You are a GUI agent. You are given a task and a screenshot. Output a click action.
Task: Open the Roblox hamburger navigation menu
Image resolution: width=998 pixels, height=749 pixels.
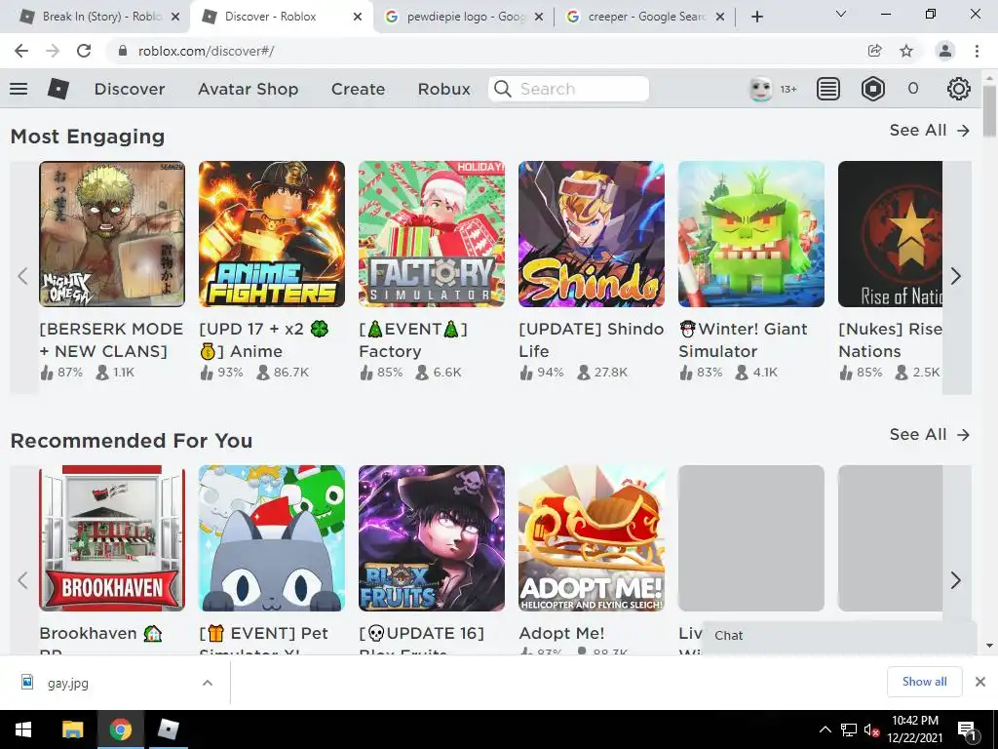19,89
